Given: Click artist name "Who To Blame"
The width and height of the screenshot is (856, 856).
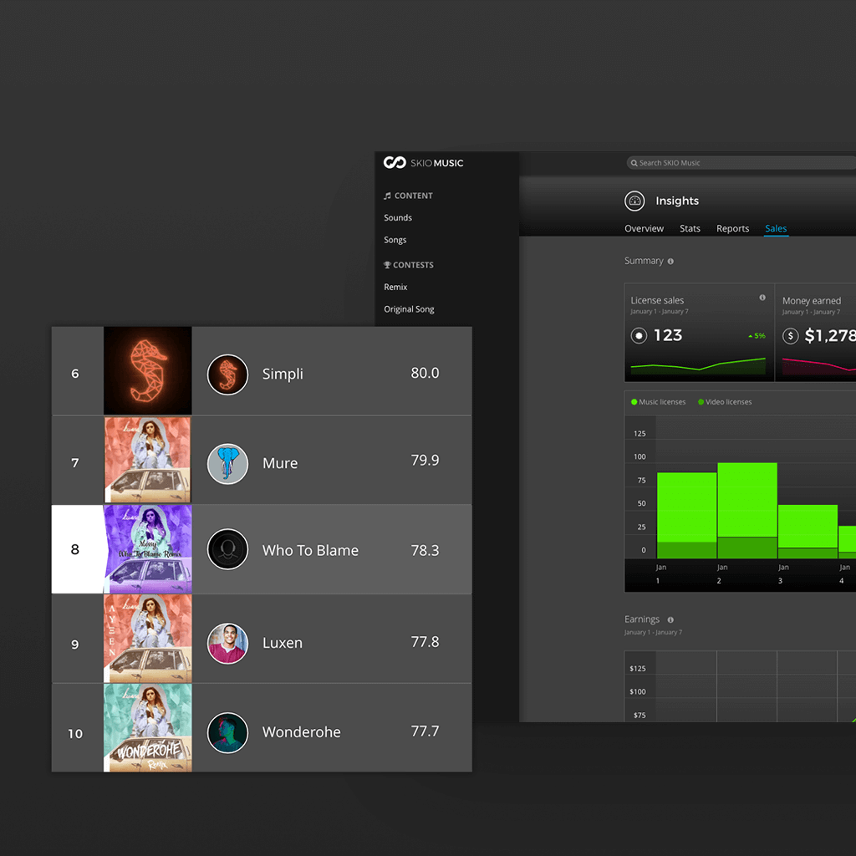Looking at the screenshot, I should pyautogui.click(x=310, y=550).
